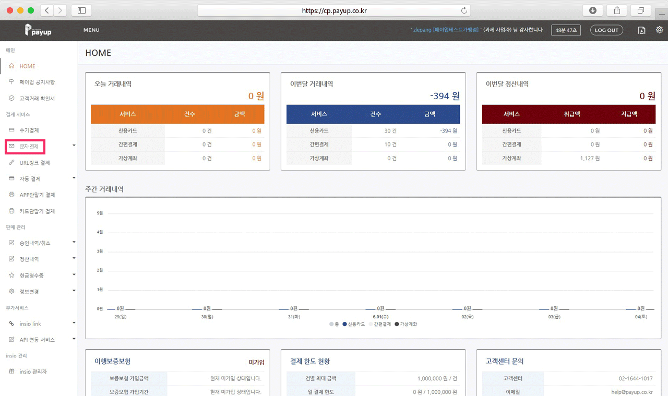Click the 신용카드 legend entry under the chart
The height and width of the screenshot is (396, 668).
click(x=354, y=324)
